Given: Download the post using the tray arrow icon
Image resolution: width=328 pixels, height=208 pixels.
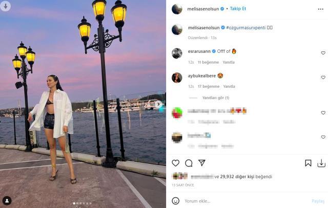Looking at the screenshot, I should (x=321, y=163).
